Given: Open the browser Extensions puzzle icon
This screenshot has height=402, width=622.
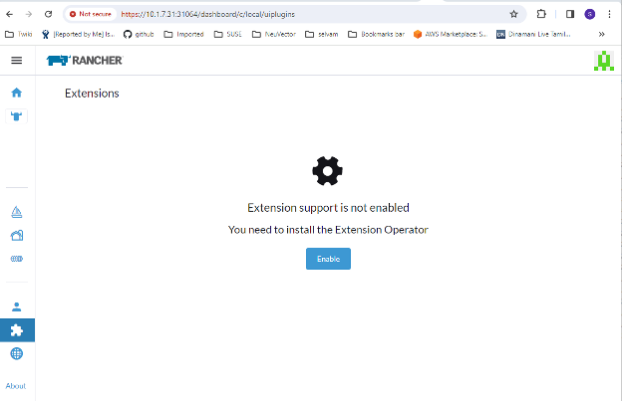Looking at the screenshot, I should [x=541, y=14].
